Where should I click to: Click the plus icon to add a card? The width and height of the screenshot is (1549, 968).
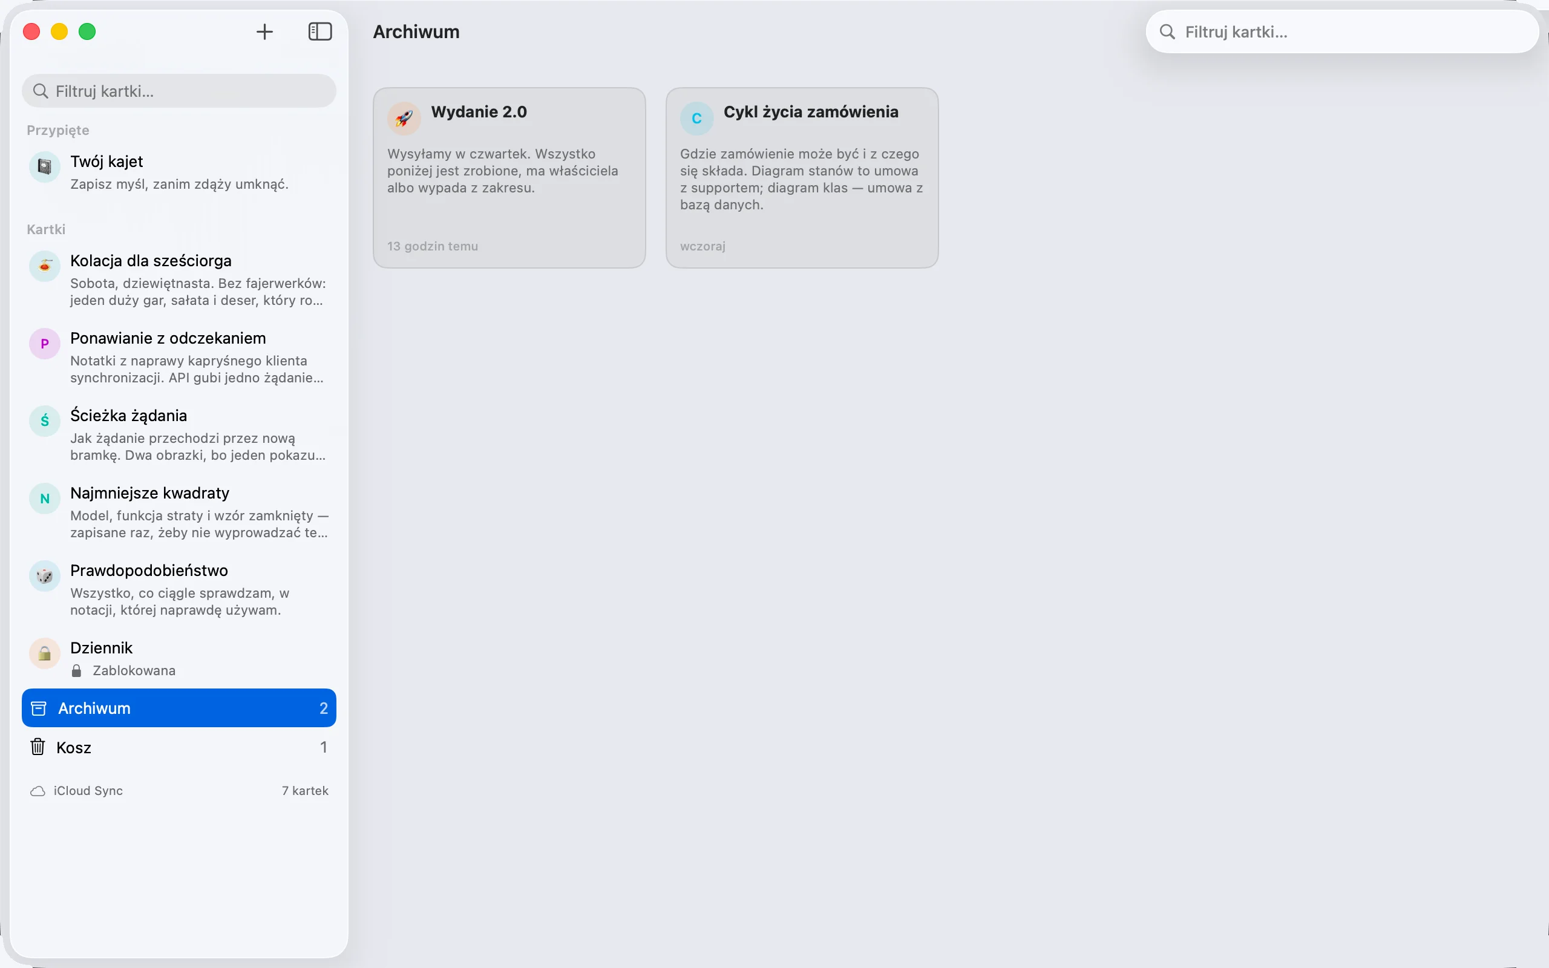[264, 31]
